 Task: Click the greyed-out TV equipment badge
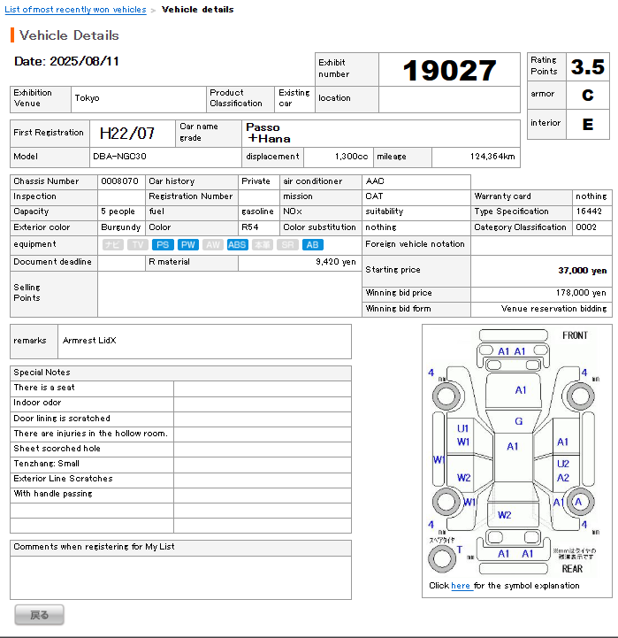pyautogui.click(x=137, y=244)
